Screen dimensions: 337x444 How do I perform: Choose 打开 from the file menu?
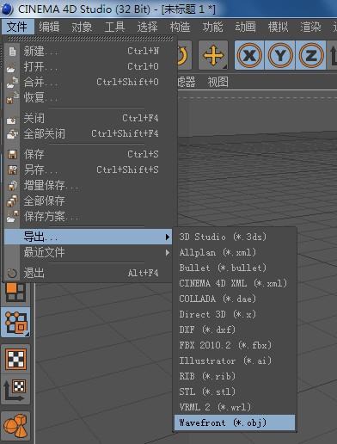89,67
